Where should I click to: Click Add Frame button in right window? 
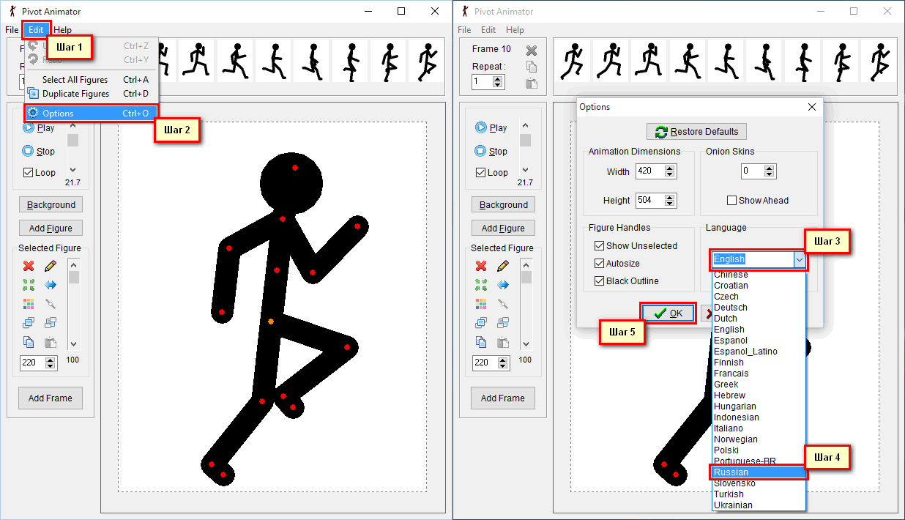[503, 398]
